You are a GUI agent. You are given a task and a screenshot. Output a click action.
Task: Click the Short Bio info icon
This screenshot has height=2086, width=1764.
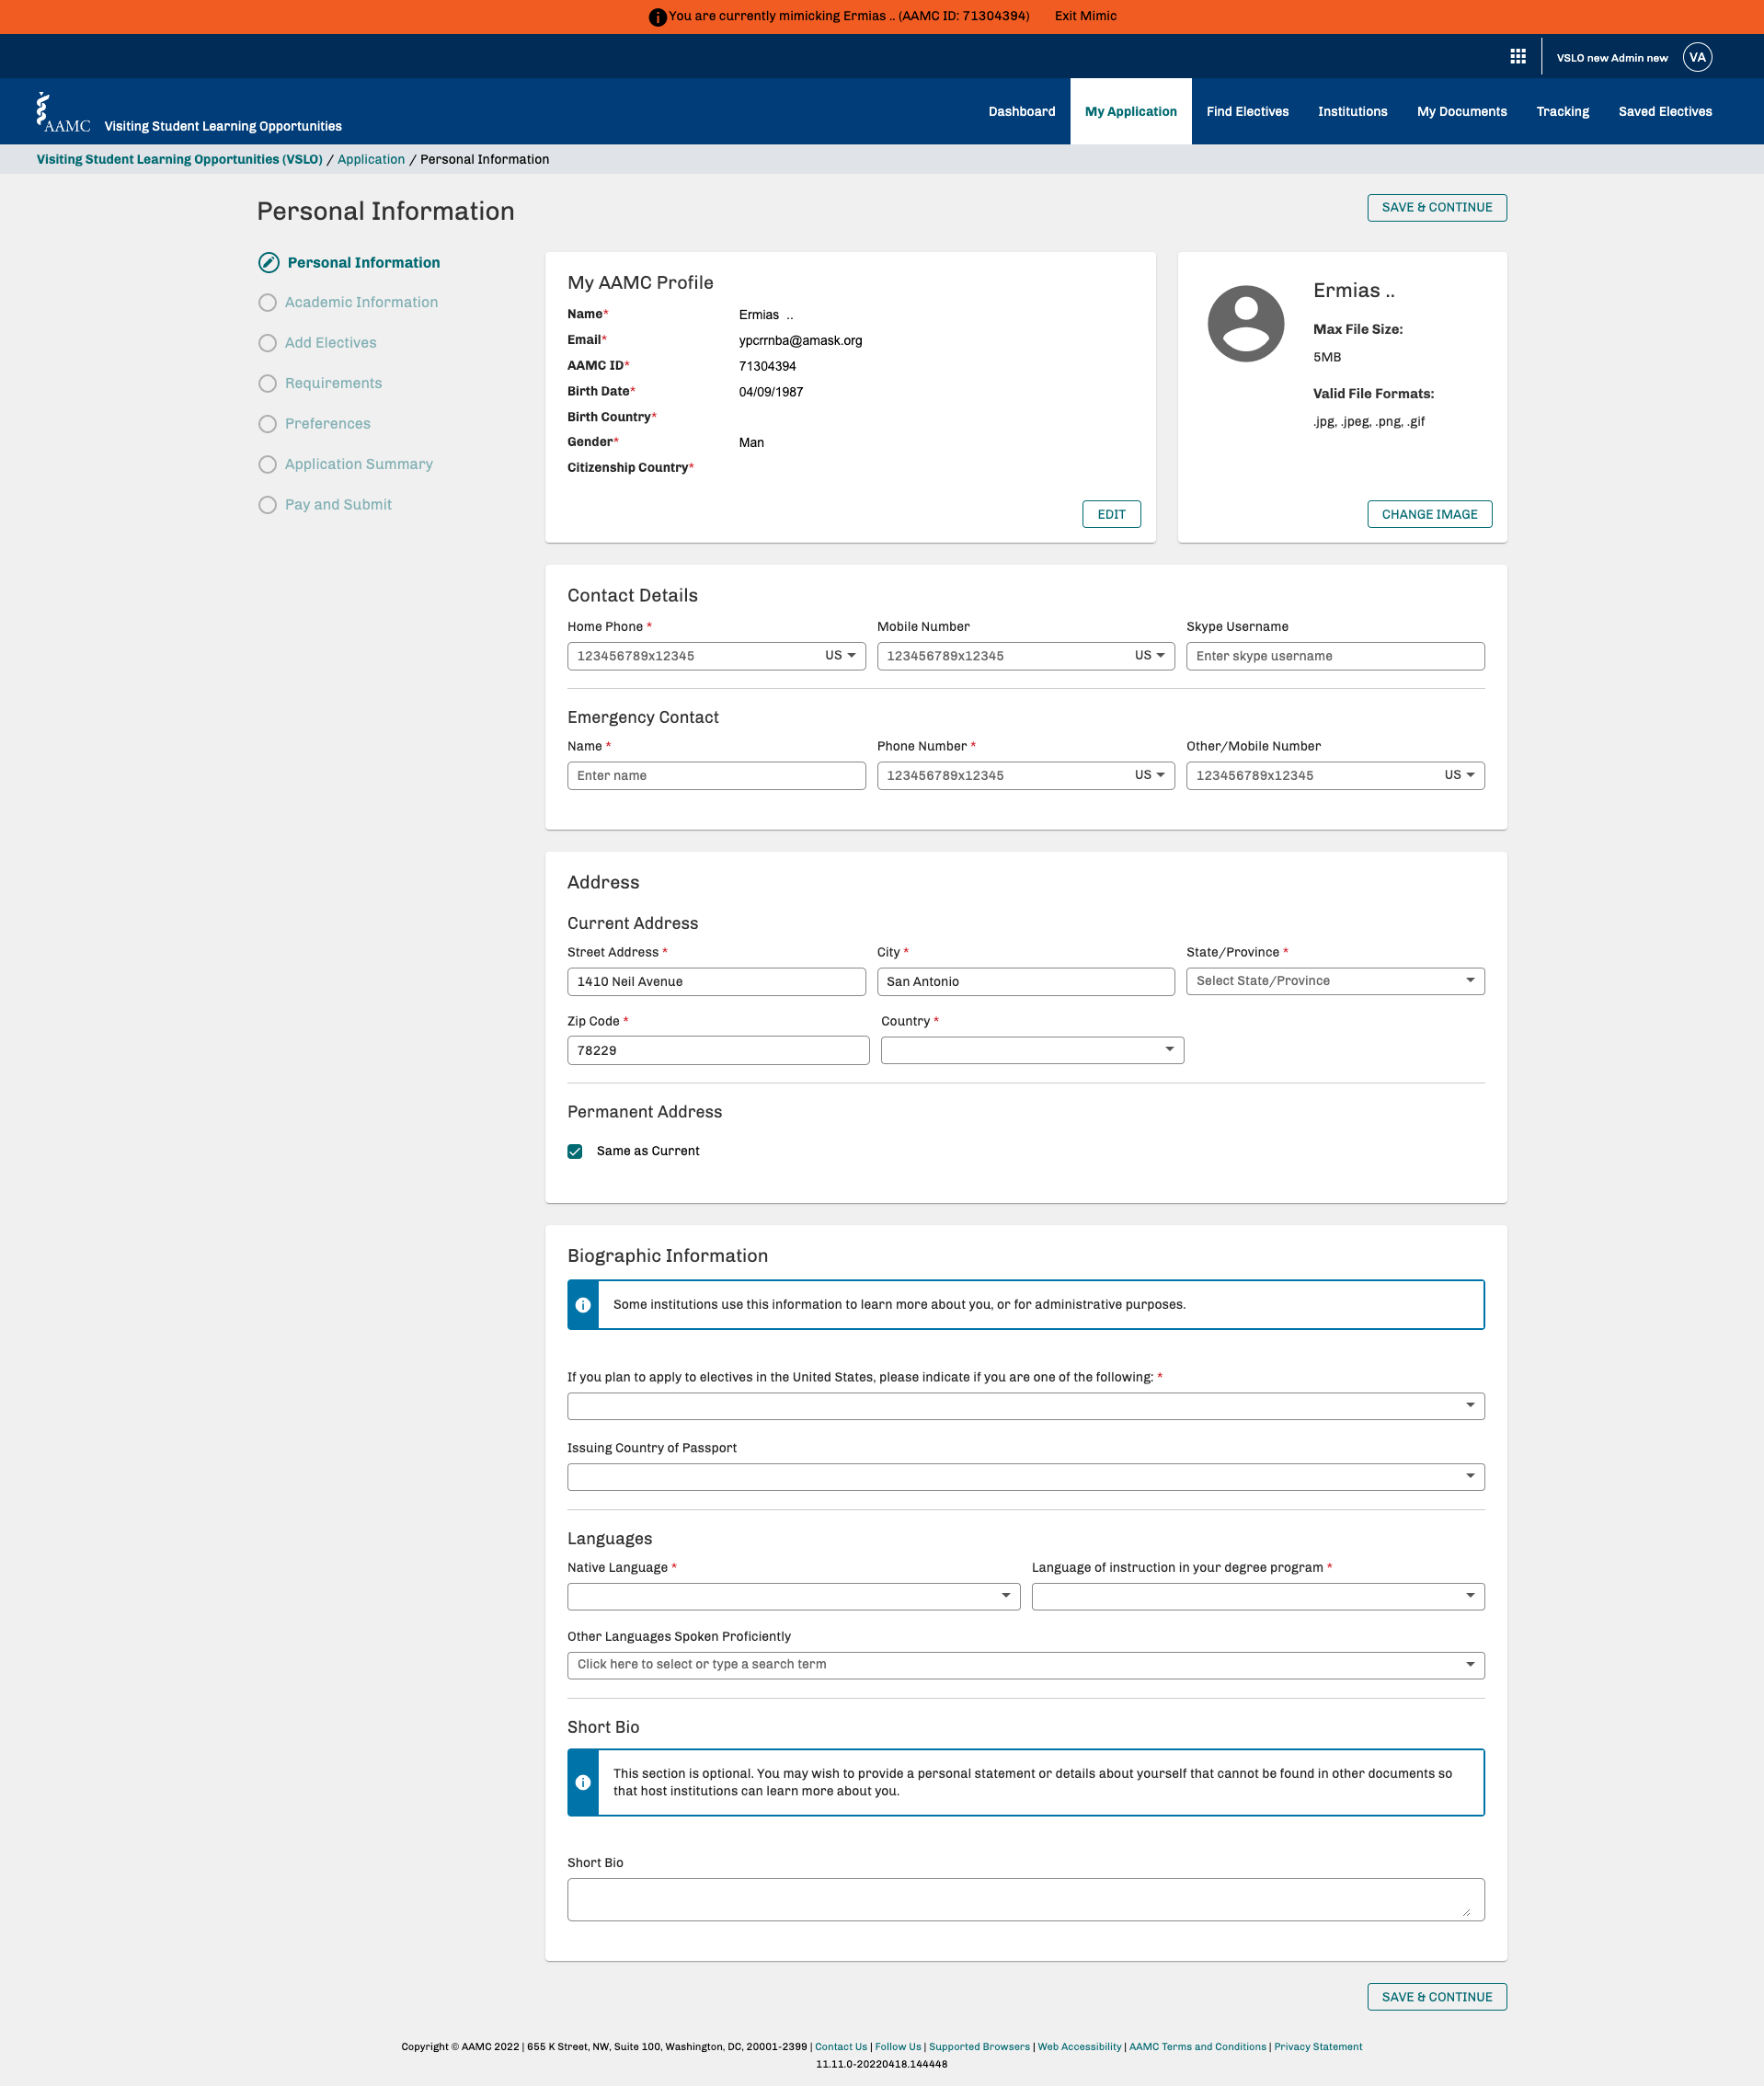pyautogui.click(x=583, y=1782)
